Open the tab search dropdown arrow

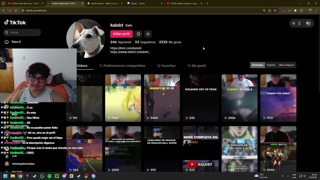3,3
